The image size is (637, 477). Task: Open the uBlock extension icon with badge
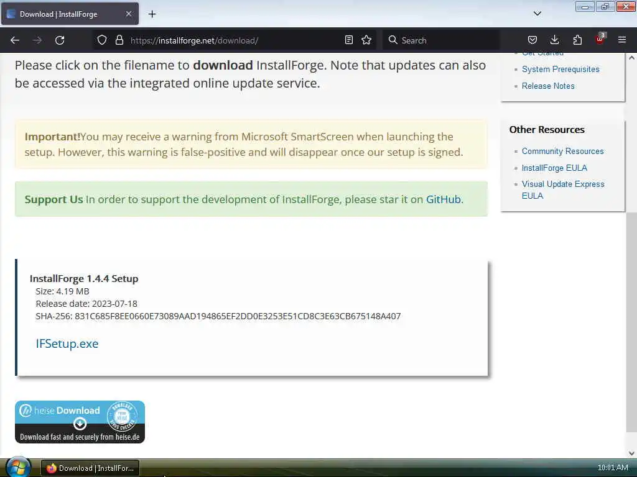point(600,39)
